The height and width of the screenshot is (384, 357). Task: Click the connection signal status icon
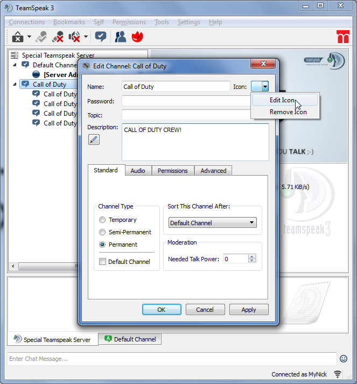(x=338, y=374)
